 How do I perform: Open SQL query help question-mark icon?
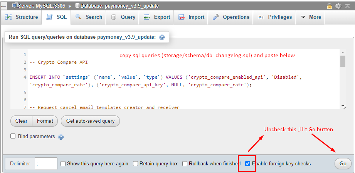162,37
